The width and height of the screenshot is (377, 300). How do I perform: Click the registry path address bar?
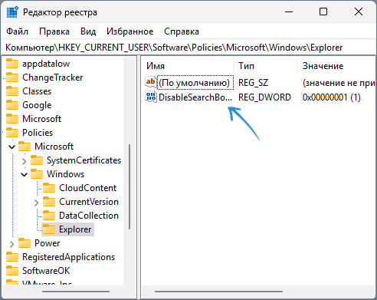(188, 48)
